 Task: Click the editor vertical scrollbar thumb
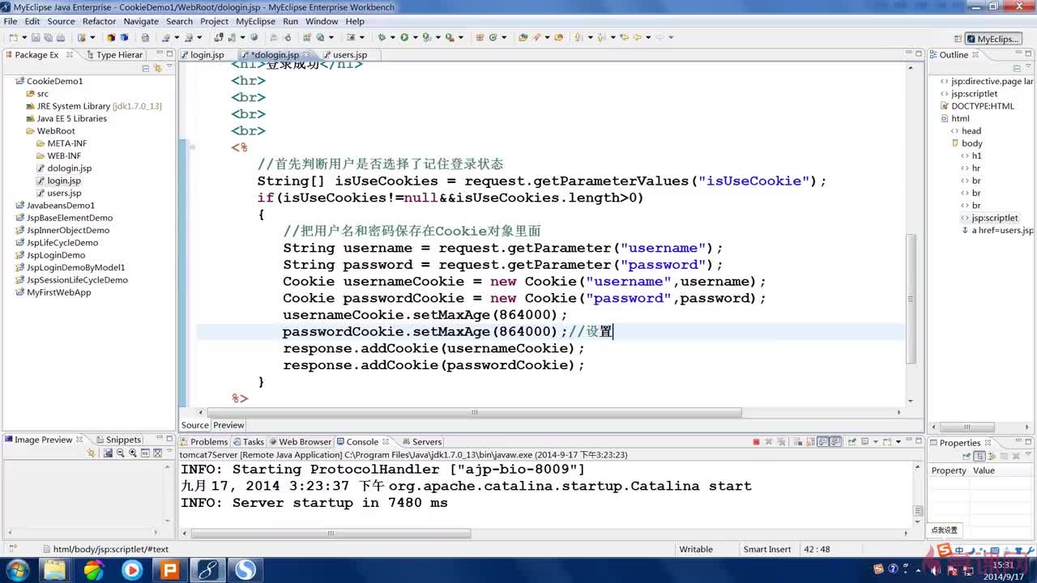[911, 298]
